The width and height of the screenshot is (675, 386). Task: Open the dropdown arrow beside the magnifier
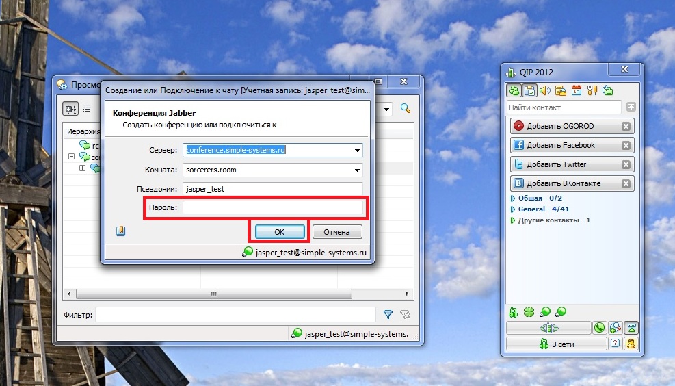[386, 109]
